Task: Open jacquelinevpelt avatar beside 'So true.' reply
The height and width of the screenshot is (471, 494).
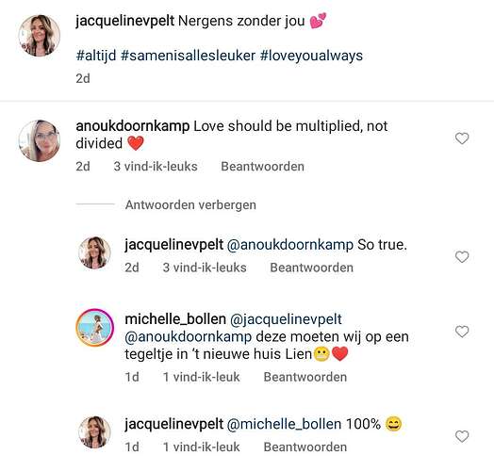Action: pyautogui.click(x=94, y=252)
